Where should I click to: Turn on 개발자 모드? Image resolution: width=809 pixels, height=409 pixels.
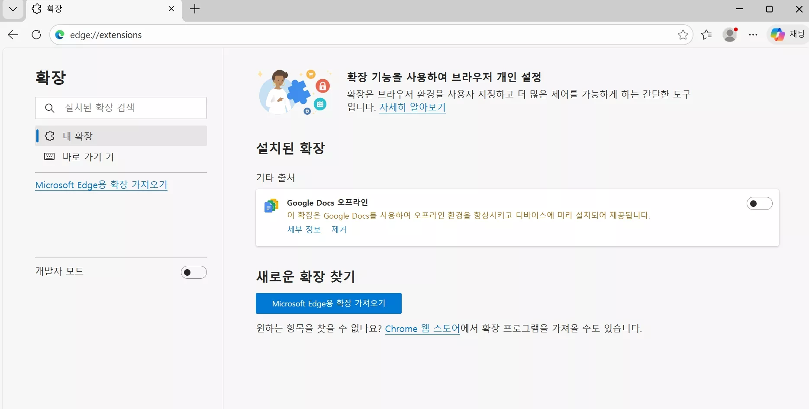[193, 272]
